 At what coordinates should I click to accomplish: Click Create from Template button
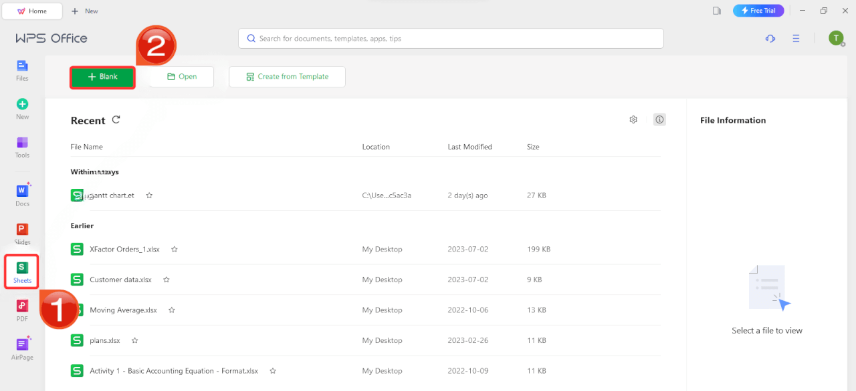pos(287,77)
